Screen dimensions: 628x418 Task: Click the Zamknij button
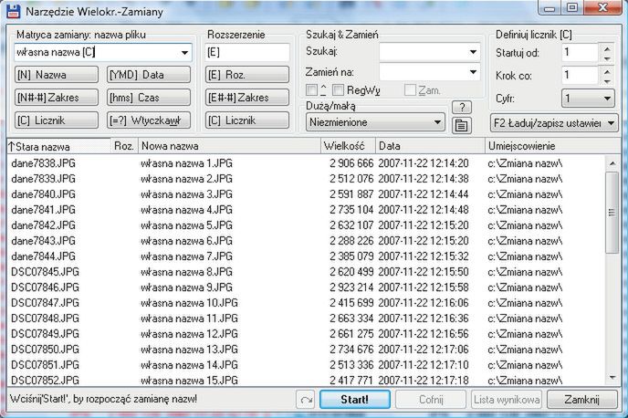[582, 400]
